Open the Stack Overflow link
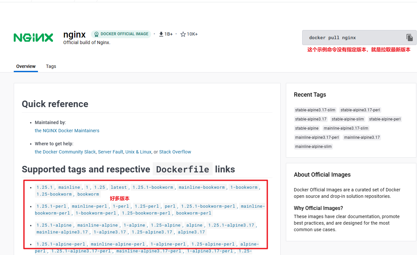This screenshot has width=417, height=255. pyautogui.click(x=175, y=152)
